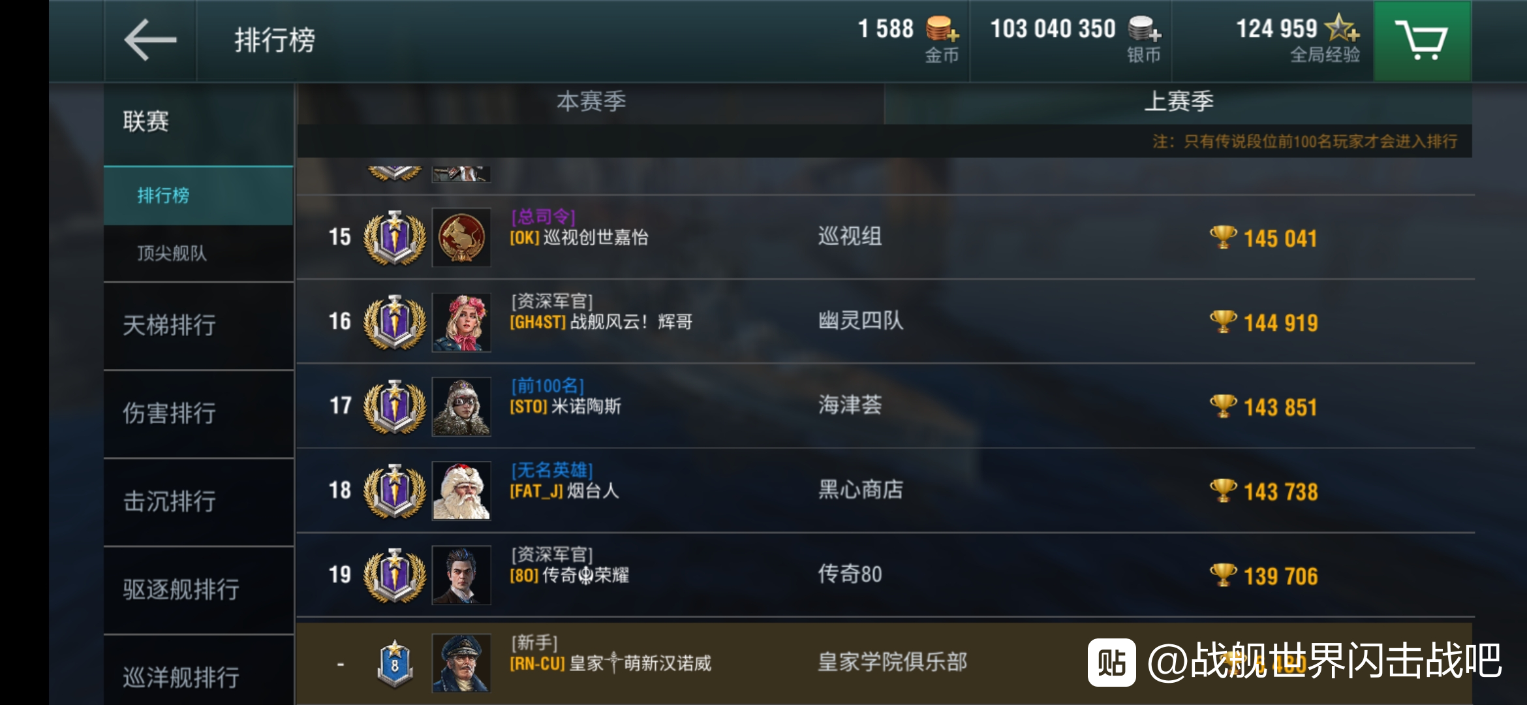Tap the rank 15 legend league badge

point(395,238)
